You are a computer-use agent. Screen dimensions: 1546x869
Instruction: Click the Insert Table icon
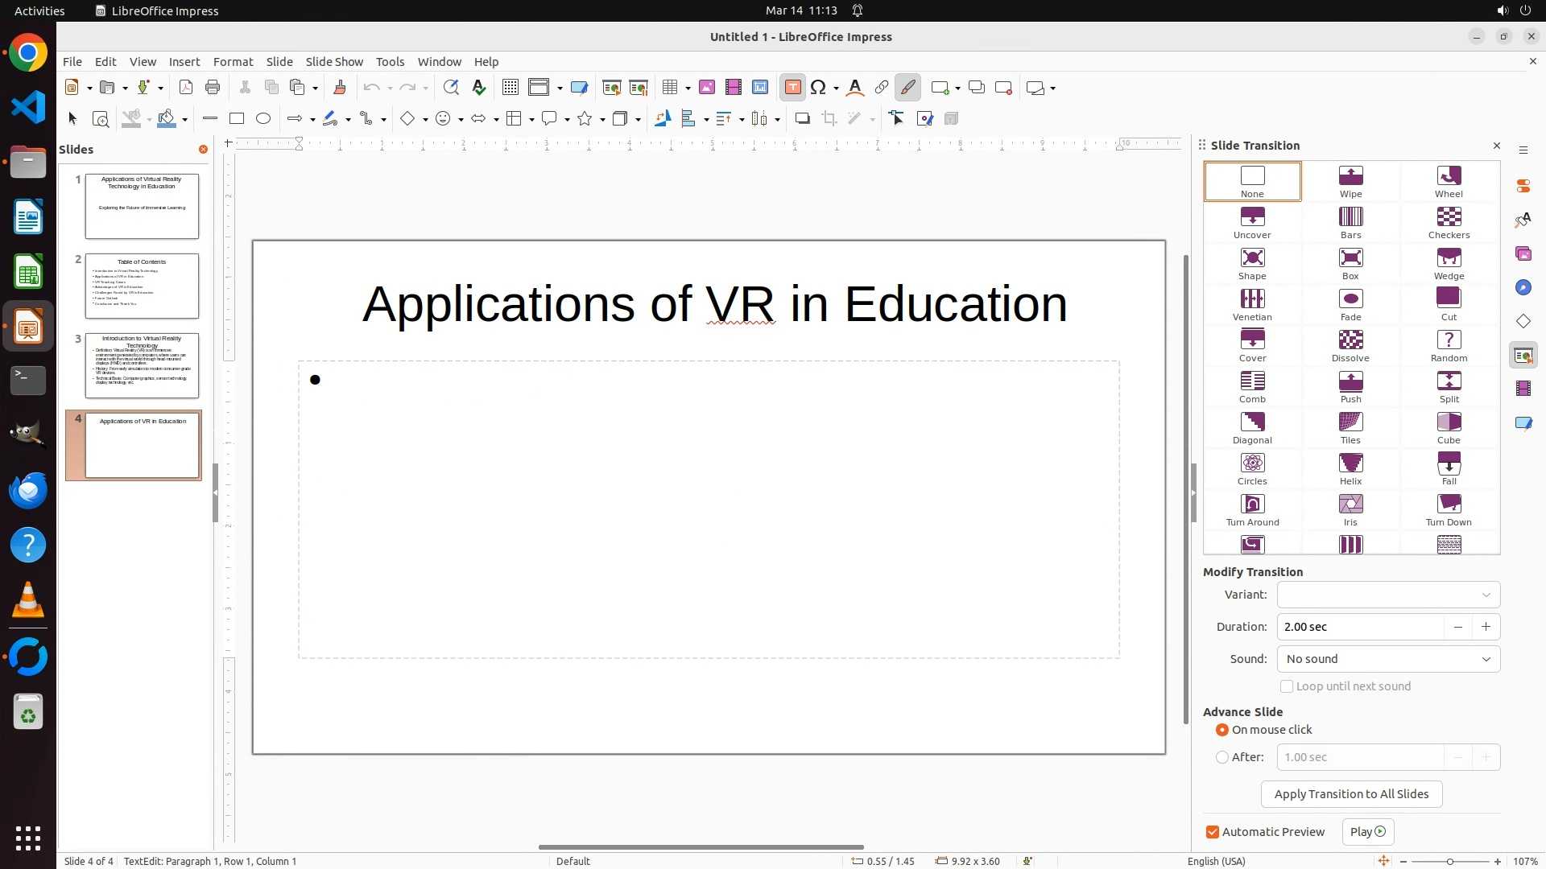coord(669,88)
